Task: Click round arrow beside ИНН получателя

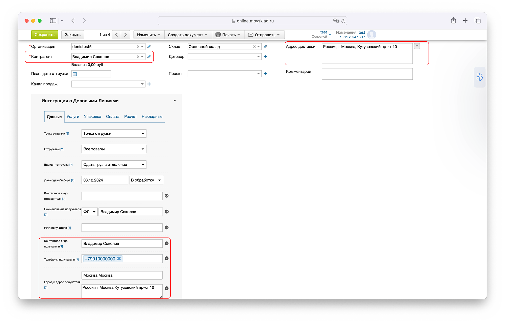Action: tap(167, 227)
